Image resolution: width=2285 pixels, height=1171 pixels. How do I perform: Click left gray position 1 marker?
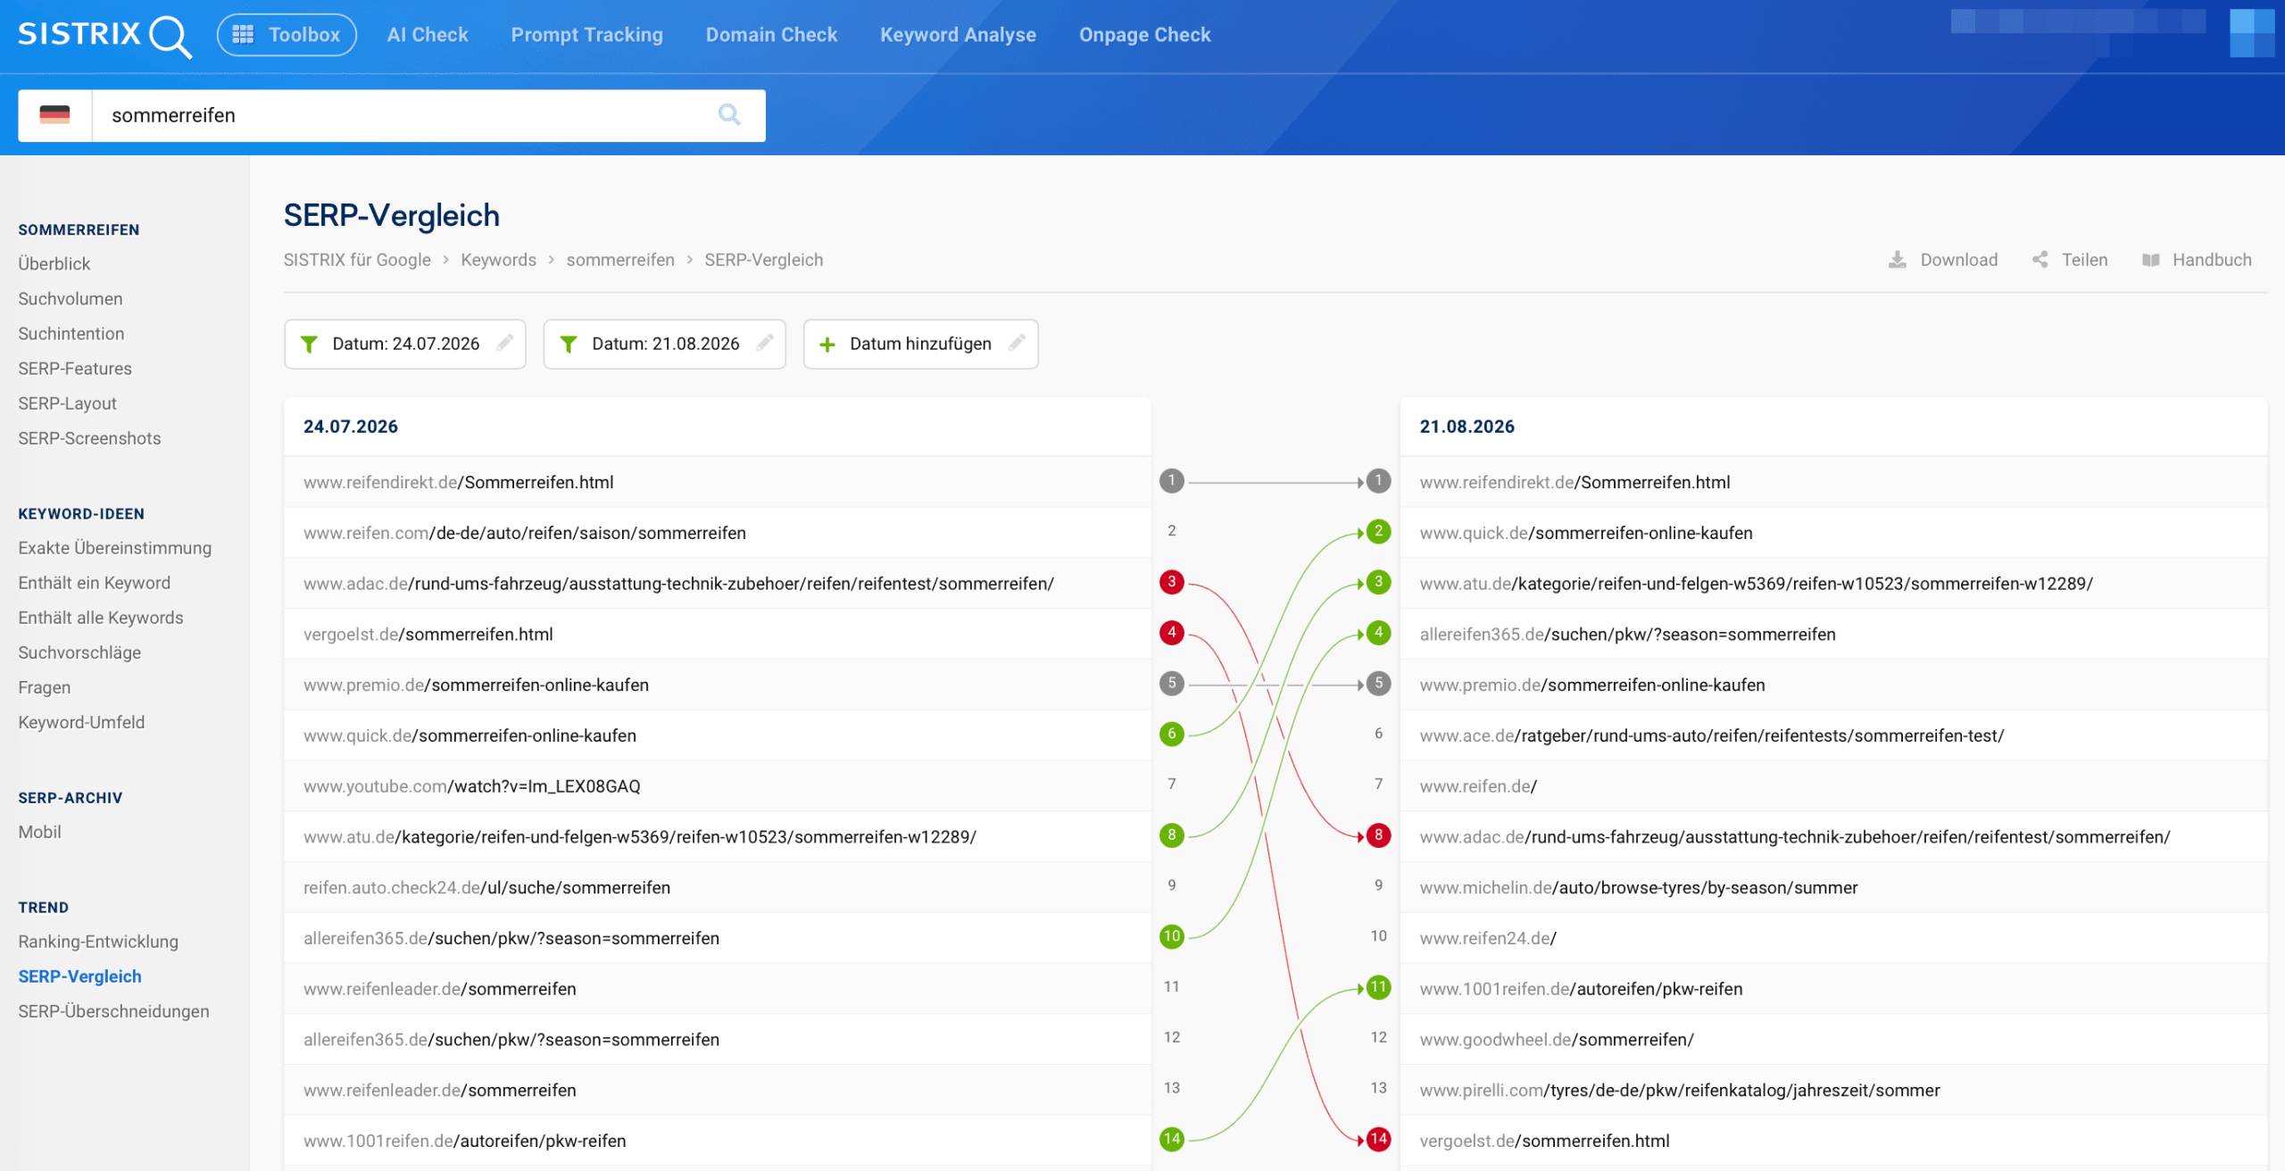(1172, 481)
